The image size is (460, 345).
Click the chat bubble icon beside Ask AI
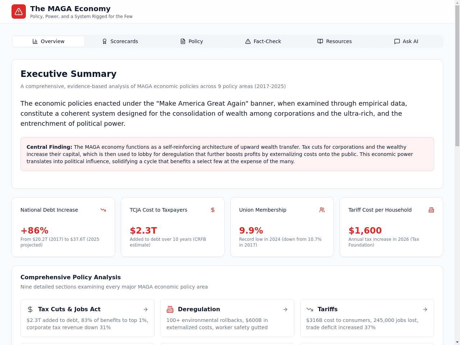(x=397, y=41)
